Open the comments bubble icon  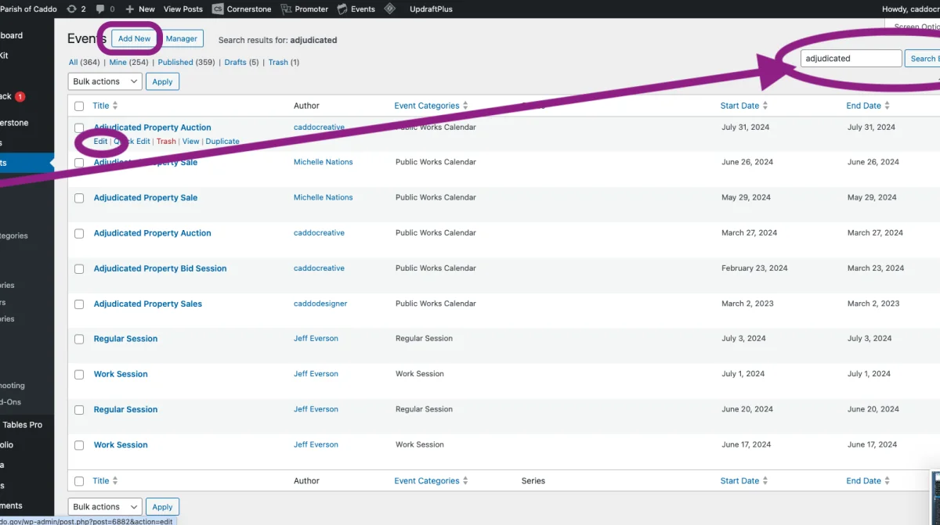[100, 9]
